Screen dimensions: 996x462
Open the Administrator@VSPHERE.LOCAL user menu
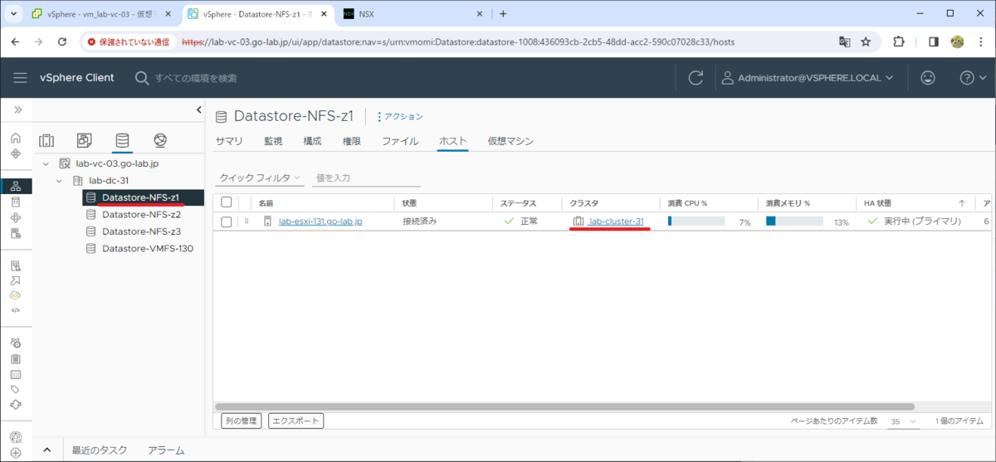808,77
